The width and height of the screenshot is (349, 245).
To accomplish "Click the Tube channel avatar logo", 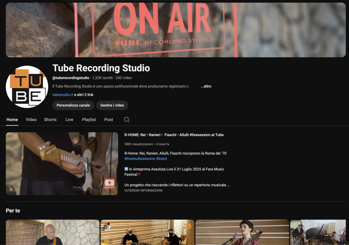I will click(27, 87).
